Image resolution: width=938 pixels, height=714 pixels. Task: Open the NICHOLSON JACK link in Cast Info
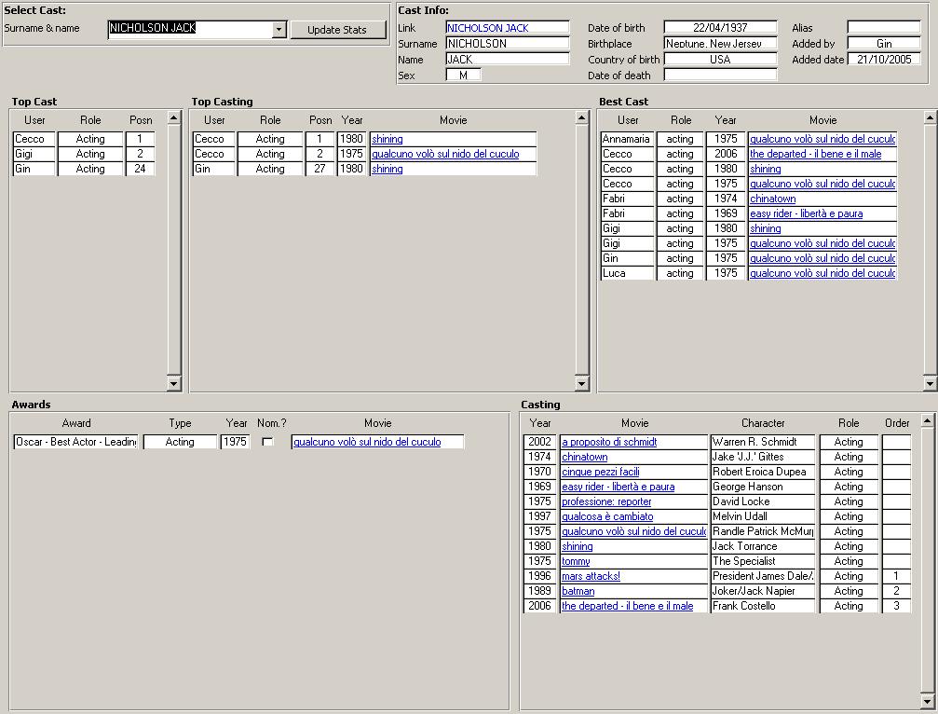[x=487, y=28]
